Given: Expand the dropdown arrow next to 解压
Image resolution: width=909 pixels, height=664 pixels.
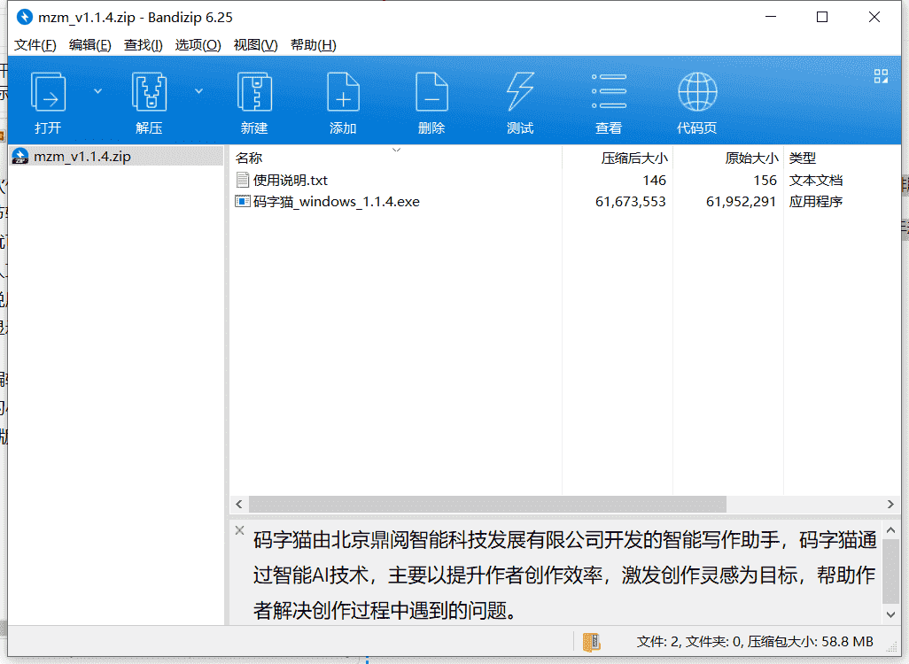Looking at the screenshot, I should 198,91.
